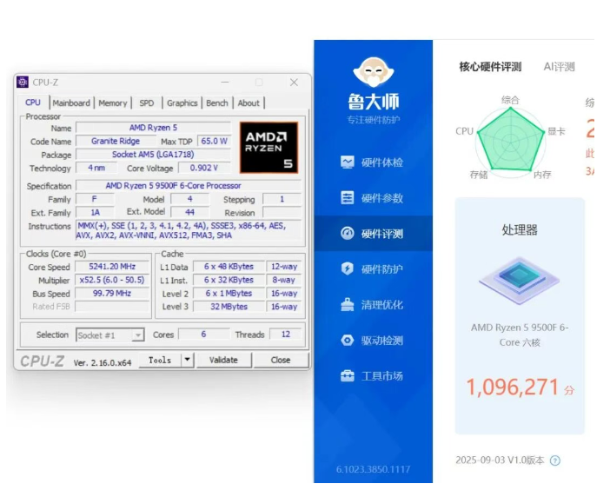Click the Close button in CPU-Z
This screenshot has width=610, height=497.
(x=281, y=360)
